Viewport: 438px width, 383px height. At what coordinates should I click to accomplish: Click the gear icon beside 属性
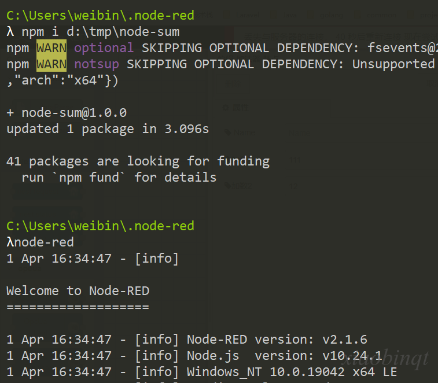coord(226,108)
